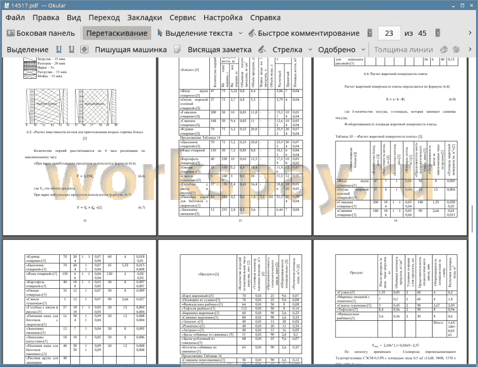This screenshot has height=367, width=478.
Task: Click total page count 45
Action: coord(422,33)
